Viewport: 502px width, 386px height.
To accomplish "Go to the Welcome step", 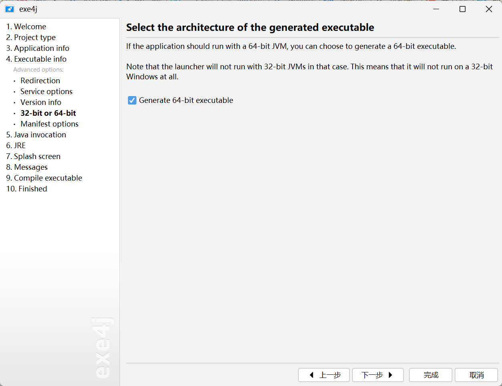I will click(x=26, y=26).
